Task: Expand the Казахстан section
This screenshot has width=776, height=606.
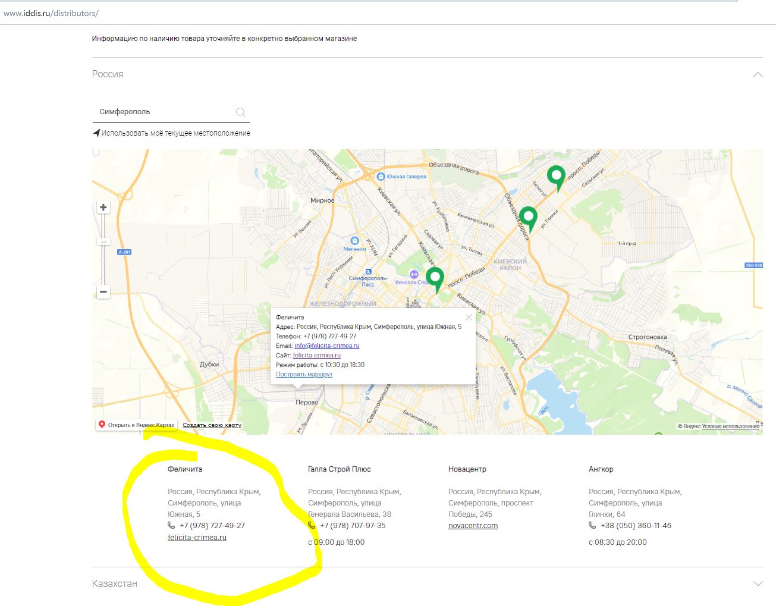Action: pyautogui.click(x=758, y=583)
